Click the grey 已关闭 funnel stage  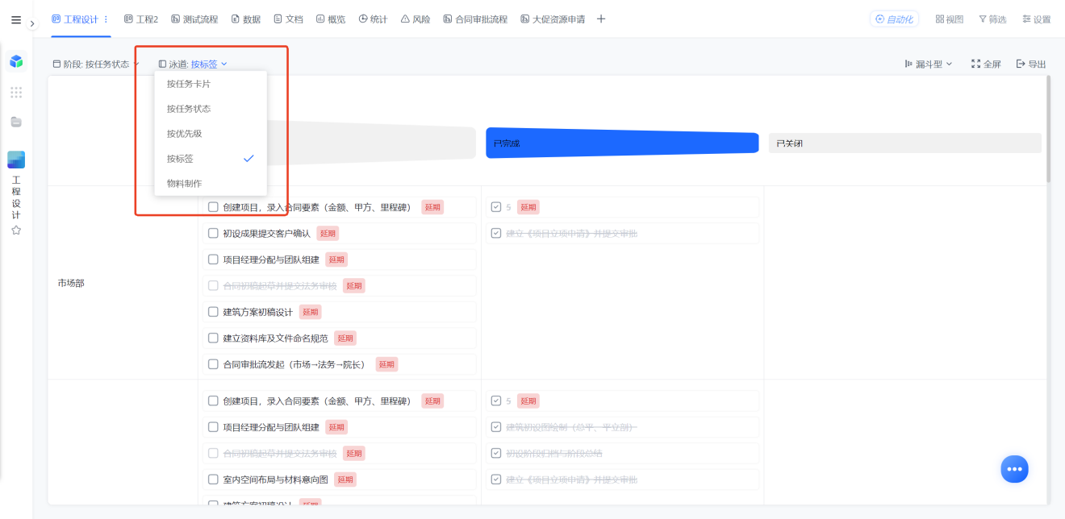point(904,143)
